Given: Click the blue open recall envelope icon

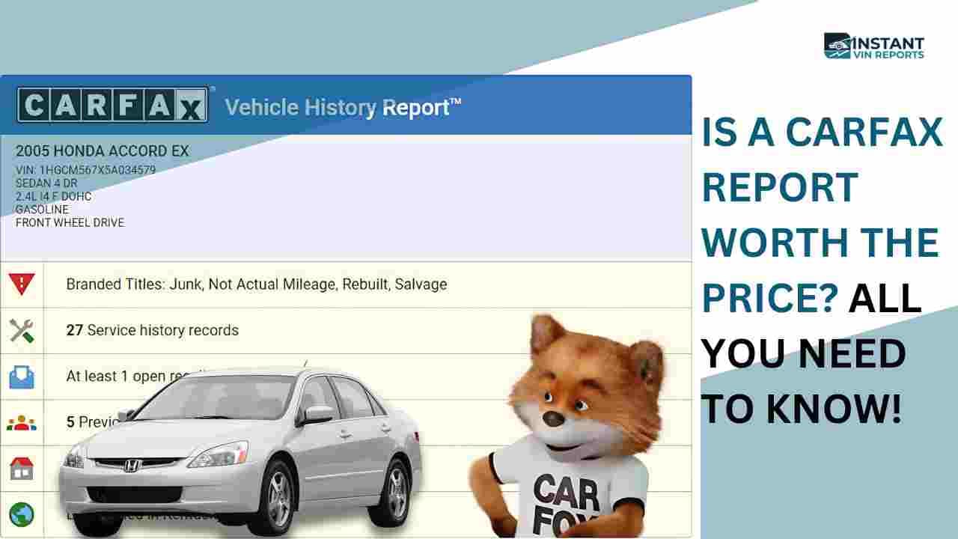Looking at the screenshot, I should 22,376.
